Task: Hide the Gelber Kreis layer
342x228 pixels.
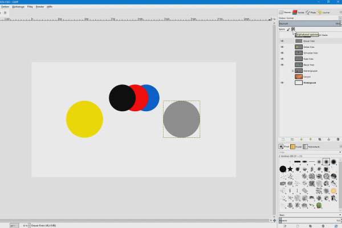Action: (282, 47)
